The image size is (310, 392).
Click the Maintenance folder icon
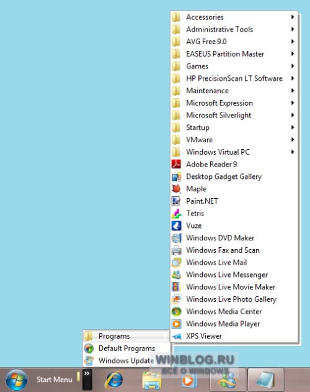(x=176, y=91)
